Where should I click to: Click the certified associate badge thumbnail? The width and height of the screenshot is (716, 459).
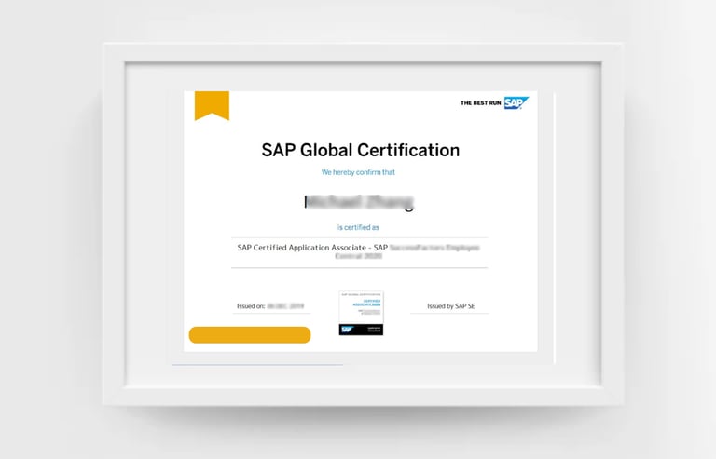pos(361,313)
